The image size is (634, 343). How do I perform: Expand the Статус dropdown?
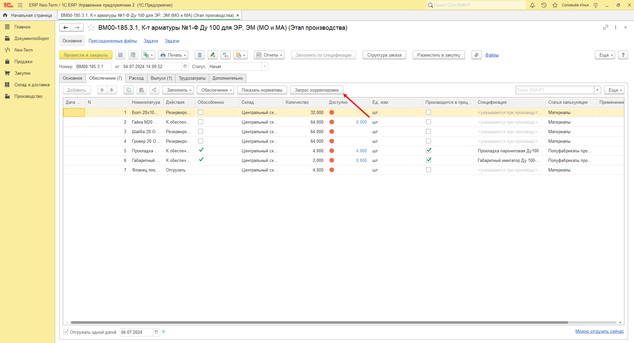(265, 66)
